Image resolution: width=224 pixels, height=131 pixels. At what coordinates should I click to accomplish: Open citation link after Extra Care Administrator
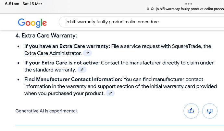87,53
